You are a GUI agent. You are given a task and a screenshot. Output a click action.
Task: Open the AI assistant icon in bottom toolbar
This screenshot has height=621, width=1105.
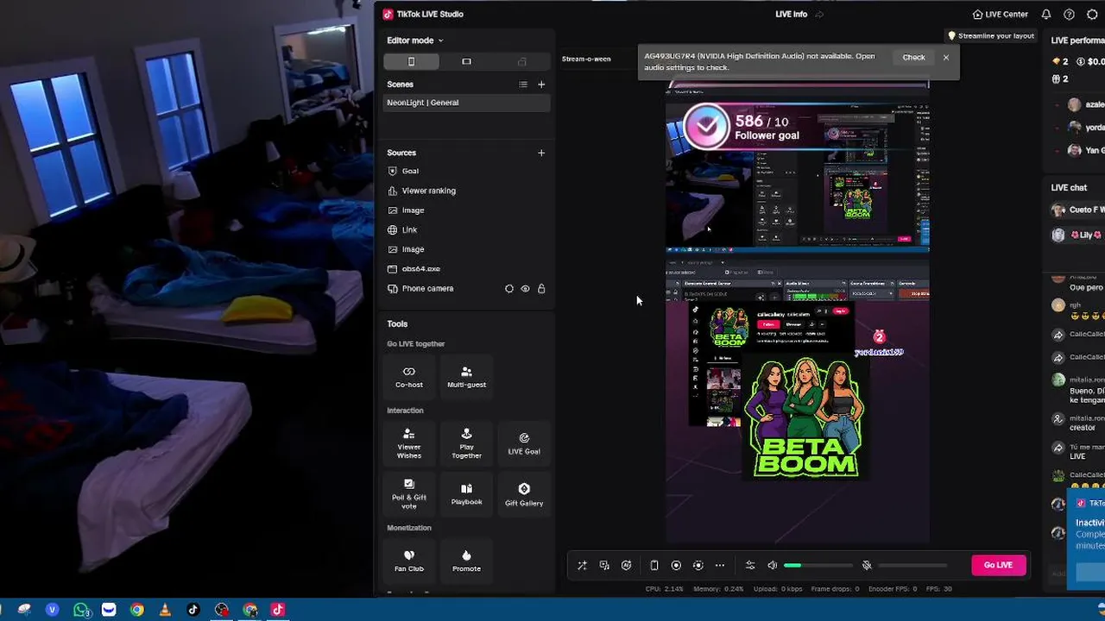[x=627, y=566]
